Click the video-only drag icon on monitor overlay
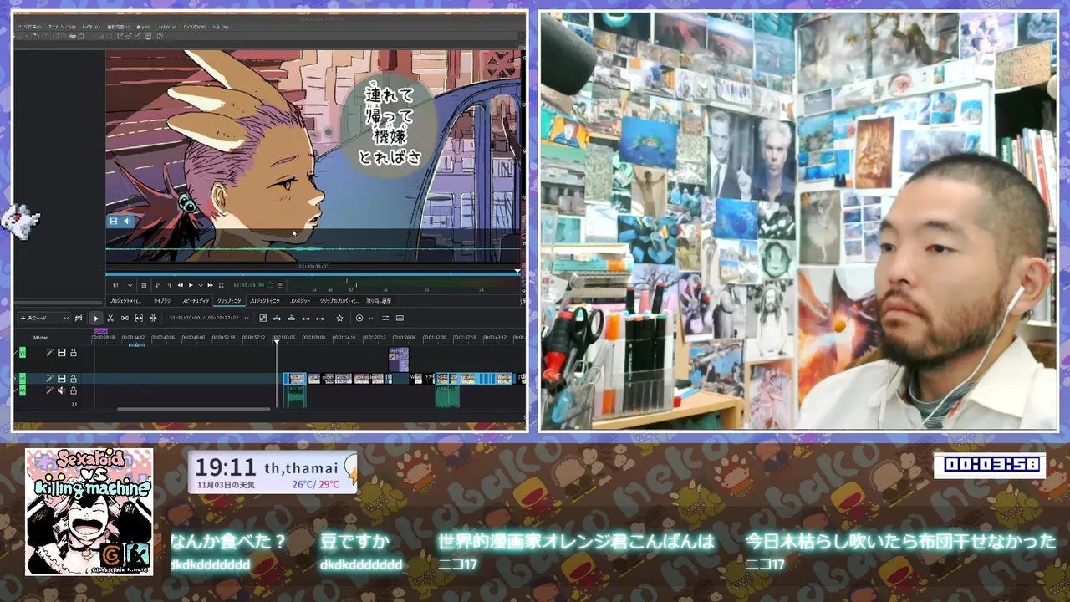 tap(114, 221)
